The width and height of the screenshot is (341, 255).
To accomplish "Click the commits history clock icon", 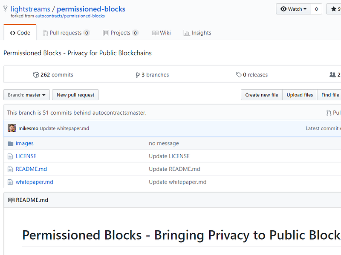I will (x=36, y=75).
